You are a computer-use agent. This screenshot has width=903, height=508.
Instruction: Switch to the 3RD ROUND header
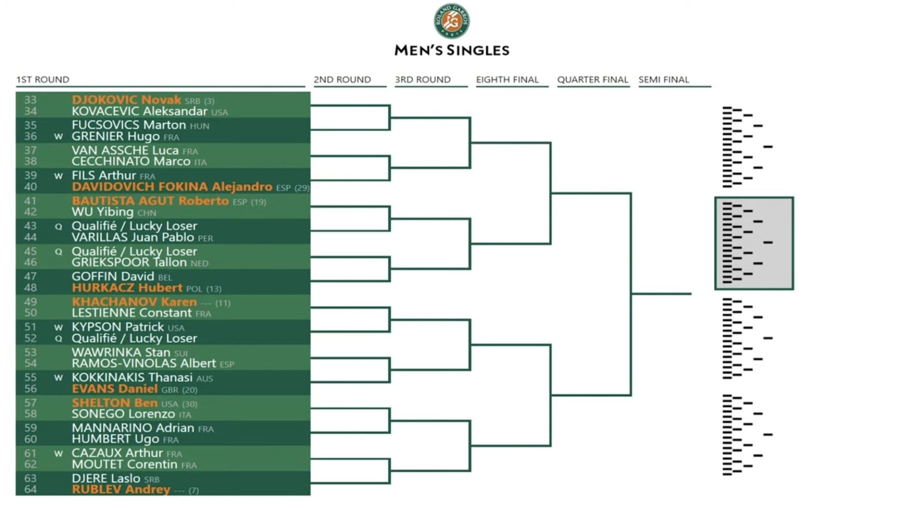tap(422, 79)
